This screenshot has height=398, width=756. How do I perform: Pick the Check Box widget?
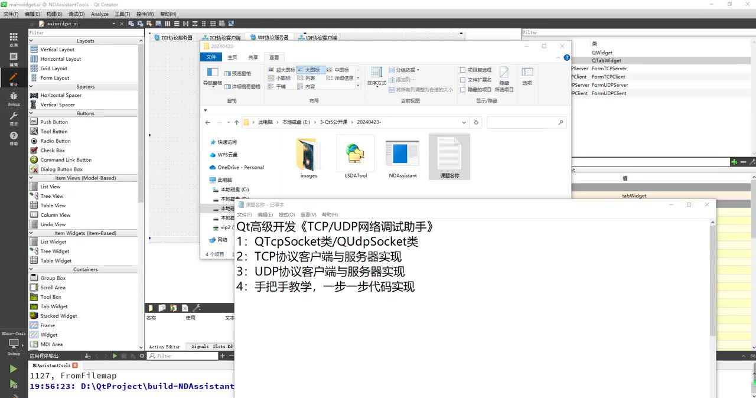coord(53,150)
